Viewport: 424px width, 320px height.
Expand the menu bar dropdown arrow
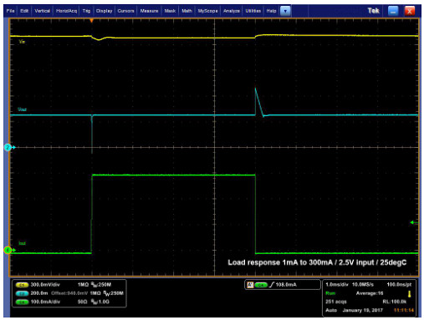(x=285, y=11)
